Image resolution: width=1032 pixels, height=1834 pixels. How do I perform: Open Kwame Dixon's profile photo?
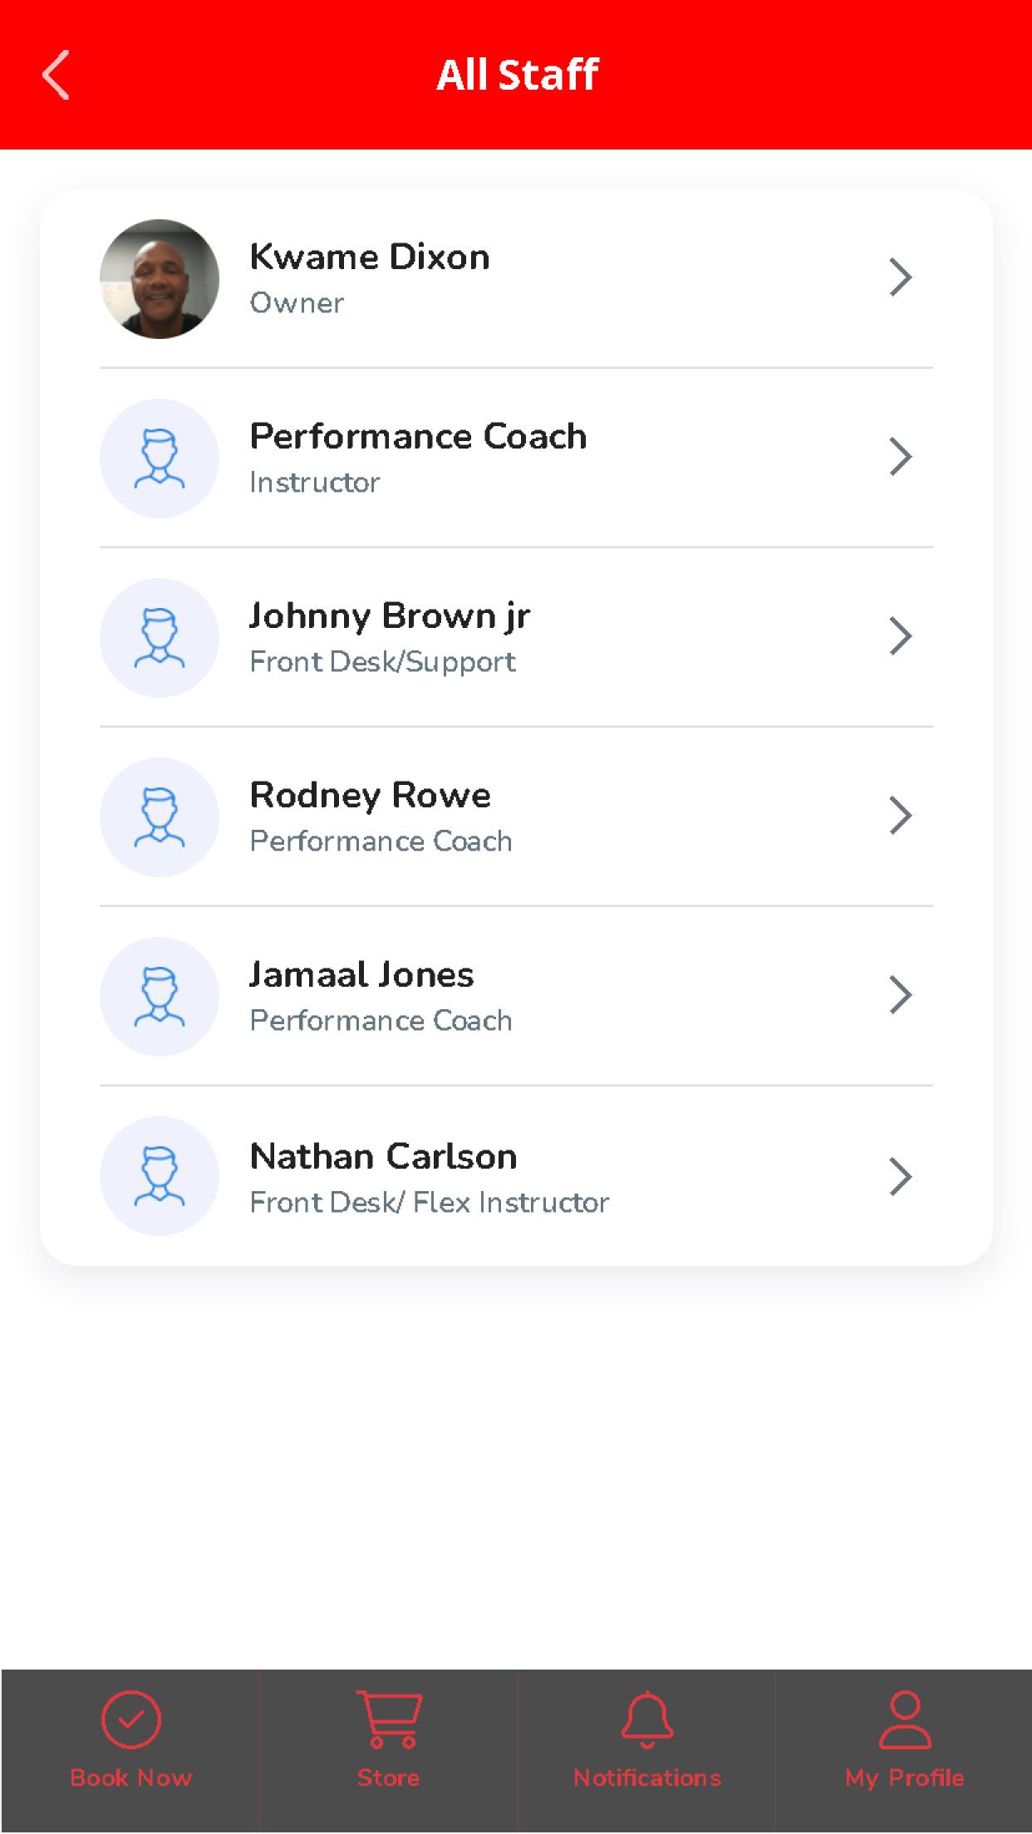tap(160, 279)
